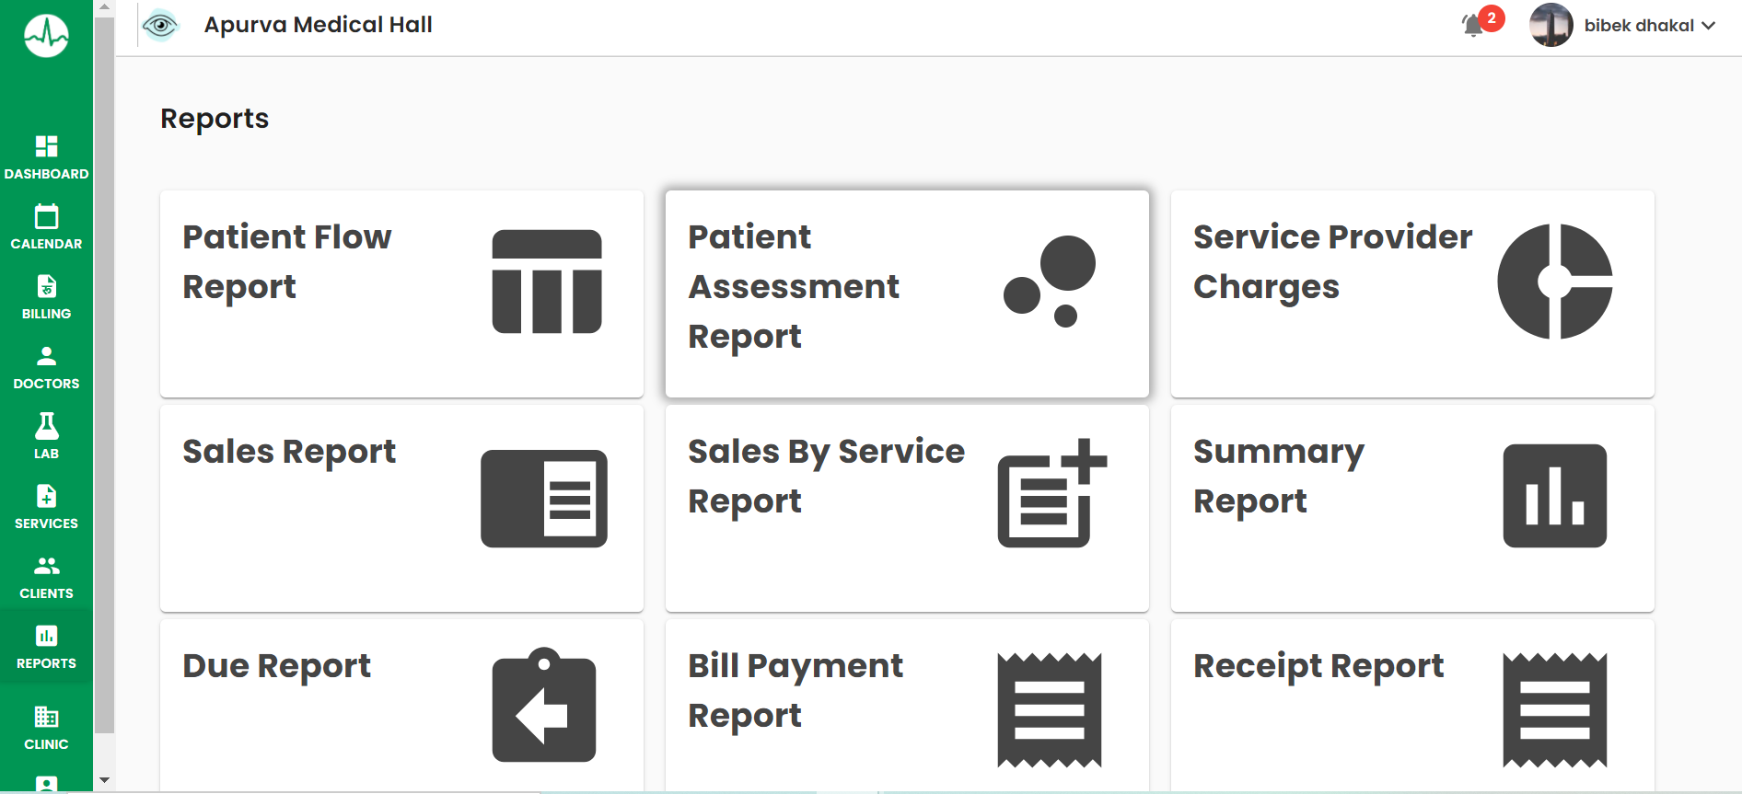Select the Services sidebar icon
Screen dimensions: 1742x794
(x=46, y=496)
